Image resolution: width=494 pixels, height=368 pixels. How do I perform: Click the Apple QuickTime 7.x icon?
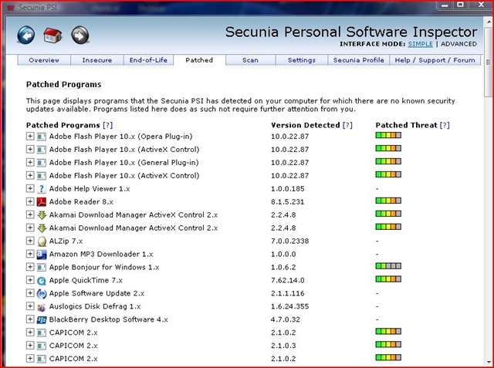coord(41,281)
